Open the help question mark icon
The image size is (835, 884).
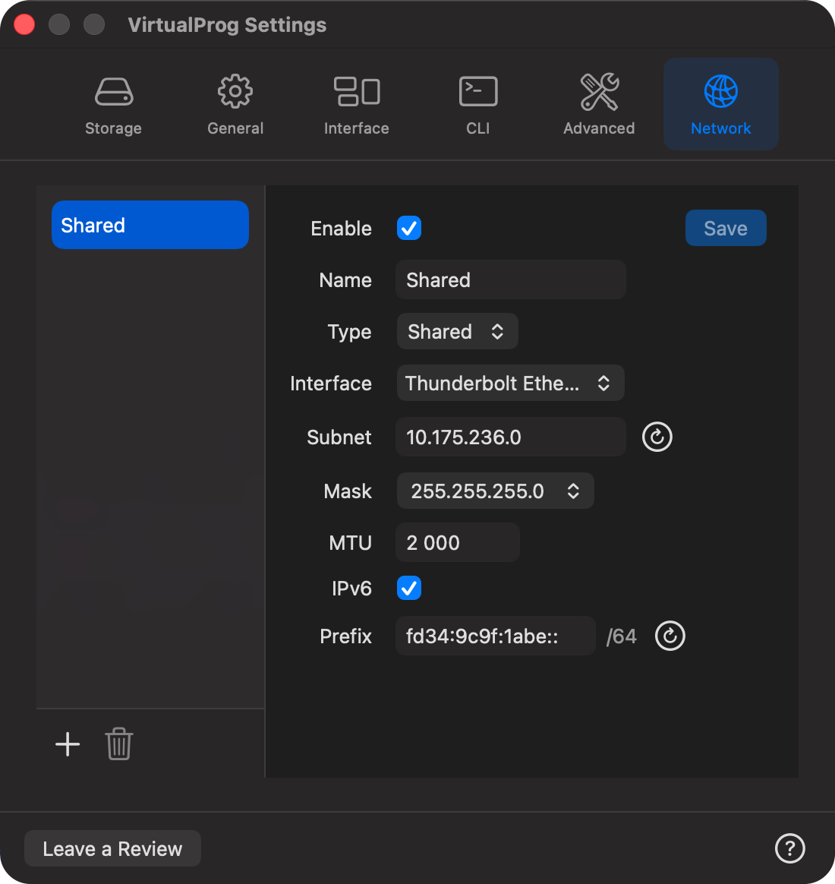pos(789,848)
